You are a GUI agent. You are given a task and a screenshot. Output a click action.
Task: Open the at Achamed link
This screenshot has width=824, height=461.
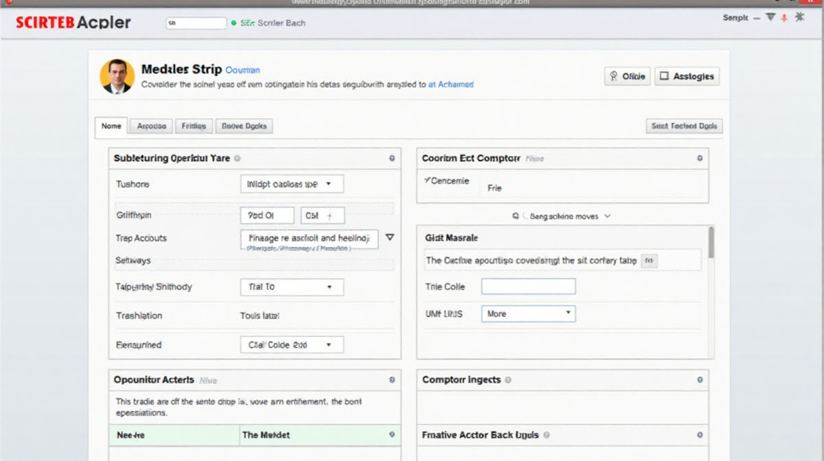(450, 84)
